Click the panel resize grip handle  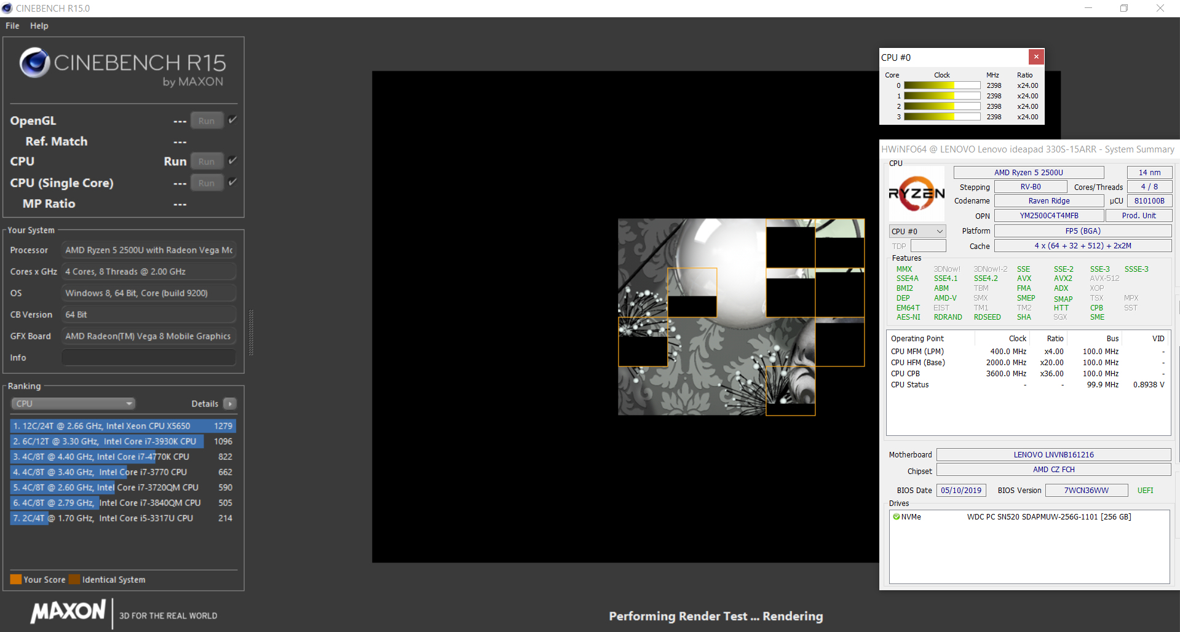(x=251, y=333)
